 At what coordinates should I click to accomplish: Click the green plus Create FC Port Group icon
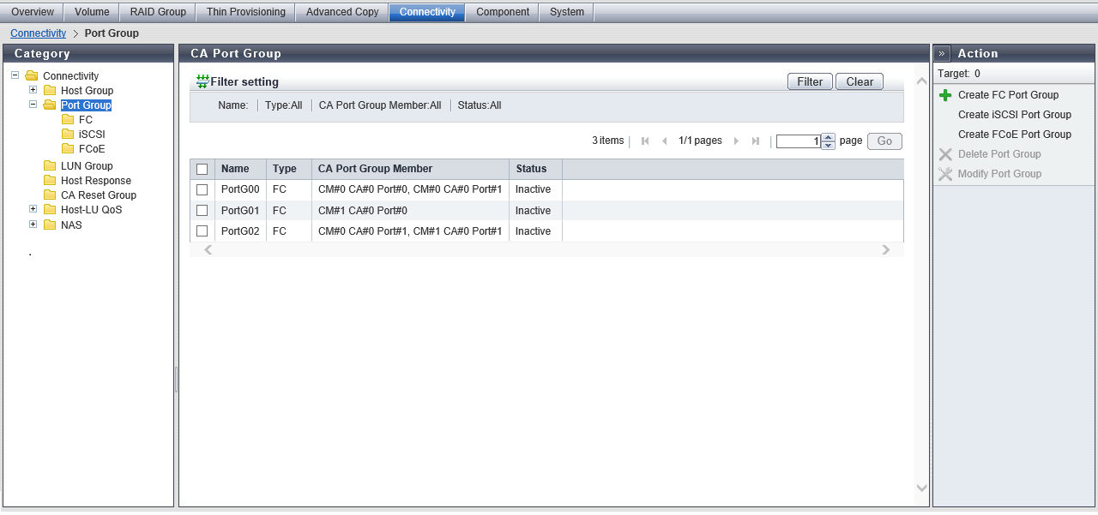point(945,95)
